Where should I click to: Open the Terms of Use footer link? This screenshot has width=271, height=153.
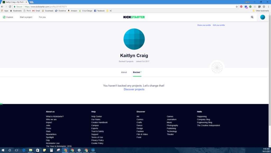(x=97, y=137)
